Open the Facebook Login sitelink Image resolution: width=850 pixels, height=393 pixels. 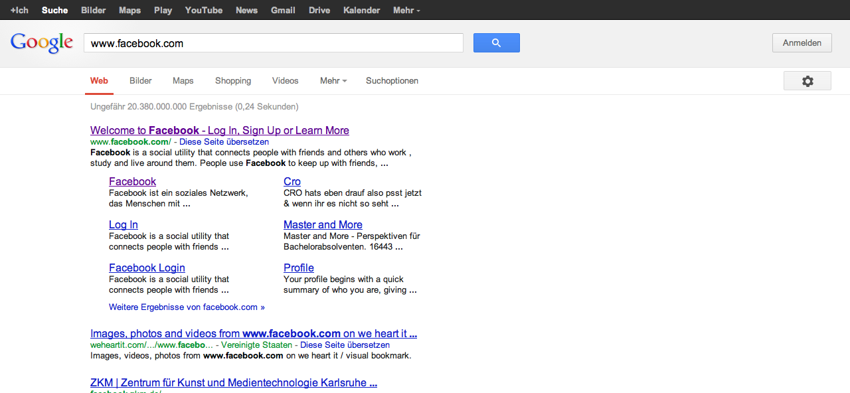pyautogui.click(x=147, y=268)
